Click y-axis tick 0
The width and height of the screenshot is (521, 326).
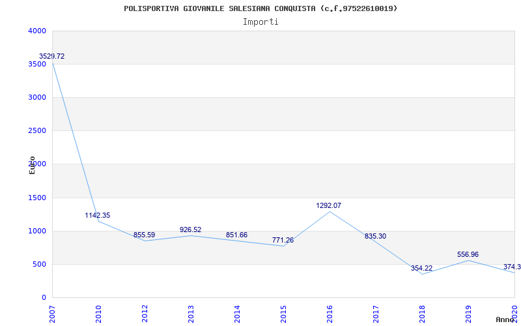click(44, 298)
